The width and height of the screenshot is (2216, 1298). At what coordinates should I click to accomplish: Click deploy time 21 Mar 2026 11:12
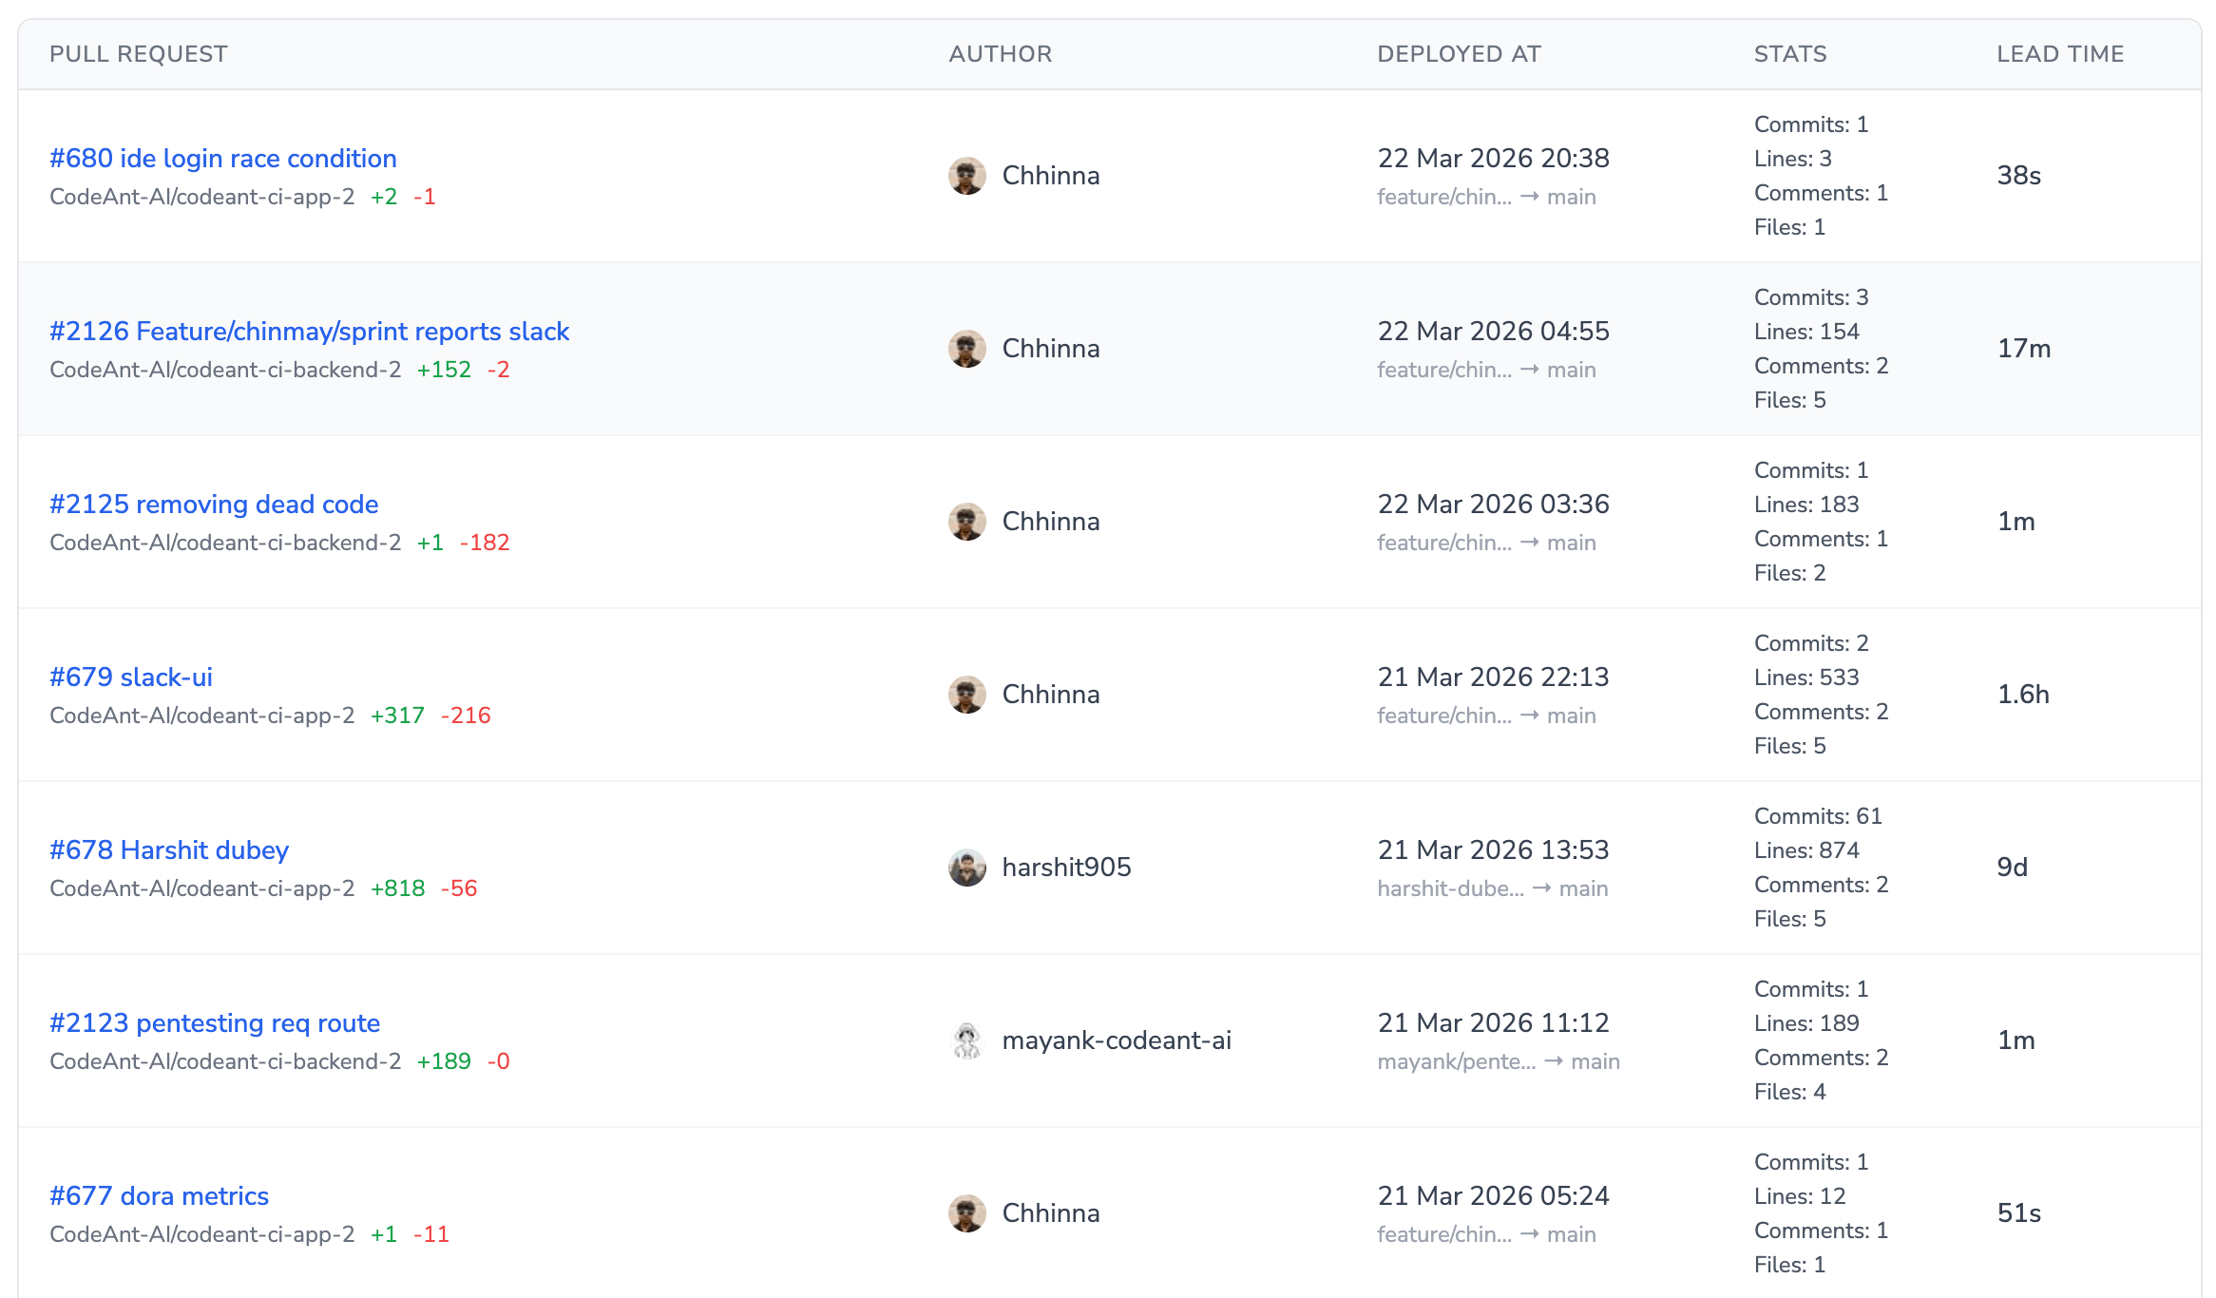1494,1022
